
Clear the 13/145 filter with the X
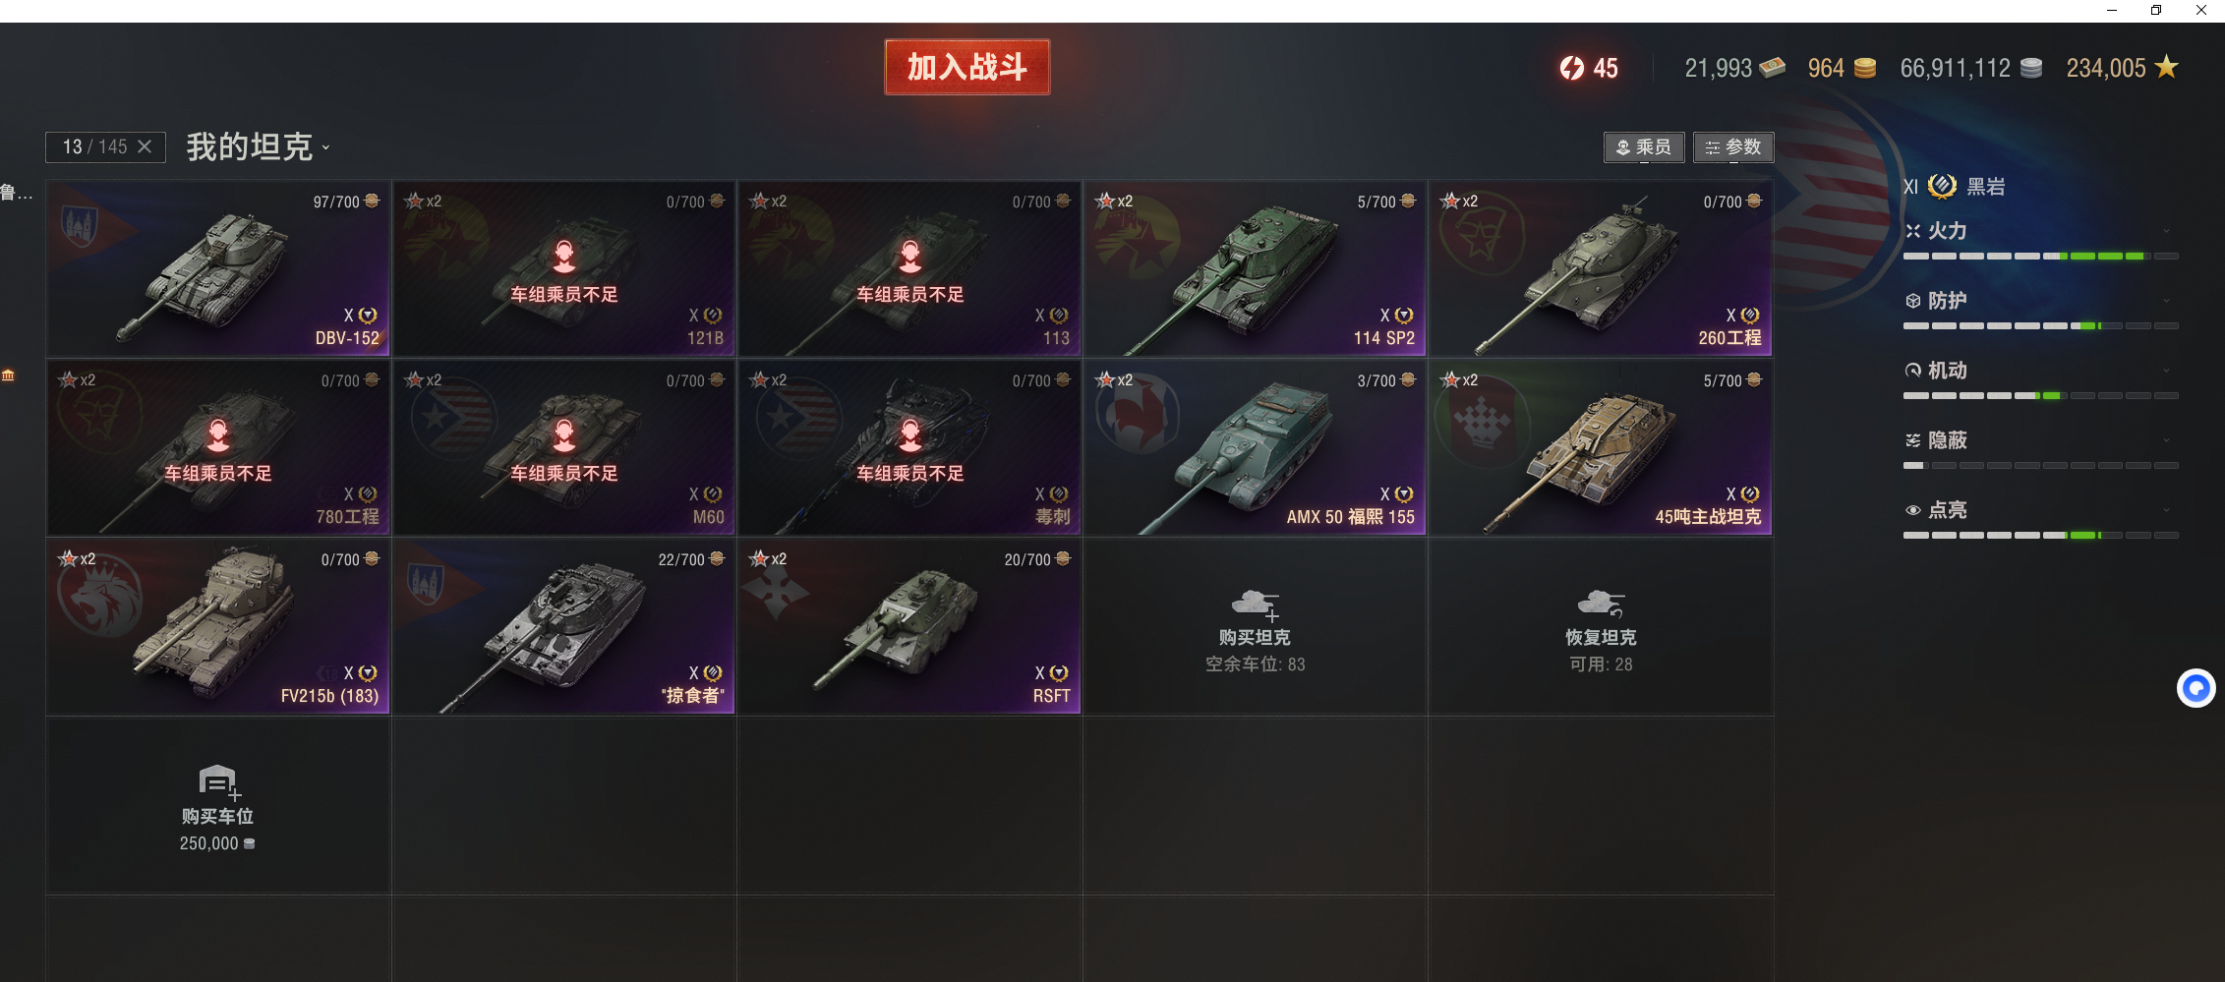pyautogui.click(x=145, y=146)
